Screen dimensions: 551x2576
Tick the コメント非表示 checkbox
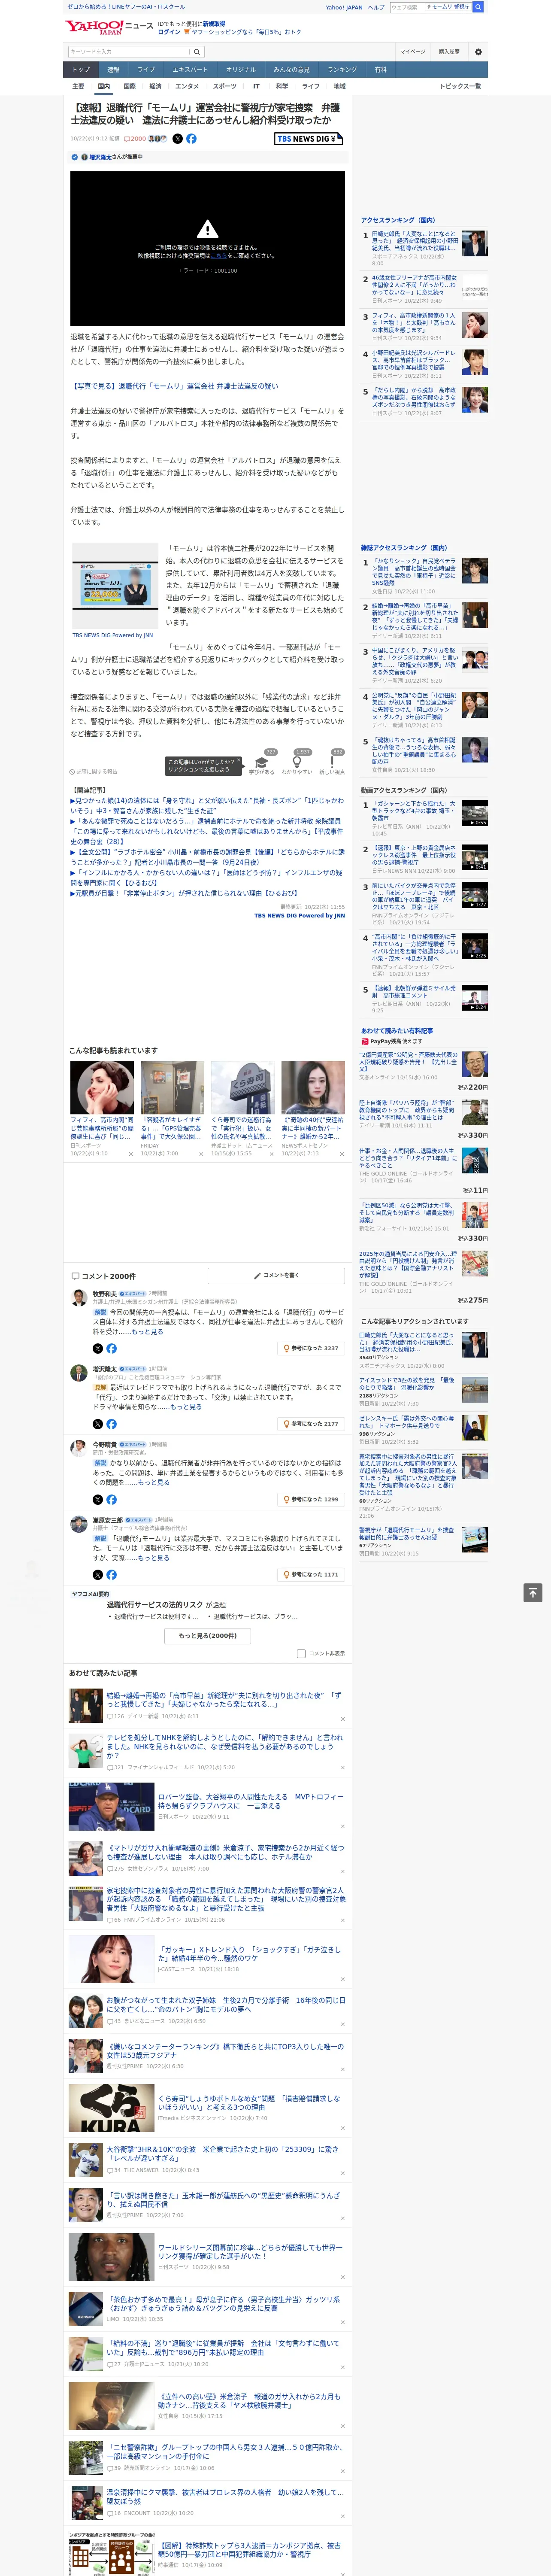point(301,1653)
